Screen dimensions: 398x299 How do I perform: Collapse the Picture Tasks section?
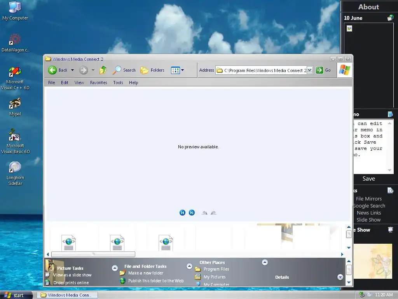pyautogui.click(x=115, y=268)
